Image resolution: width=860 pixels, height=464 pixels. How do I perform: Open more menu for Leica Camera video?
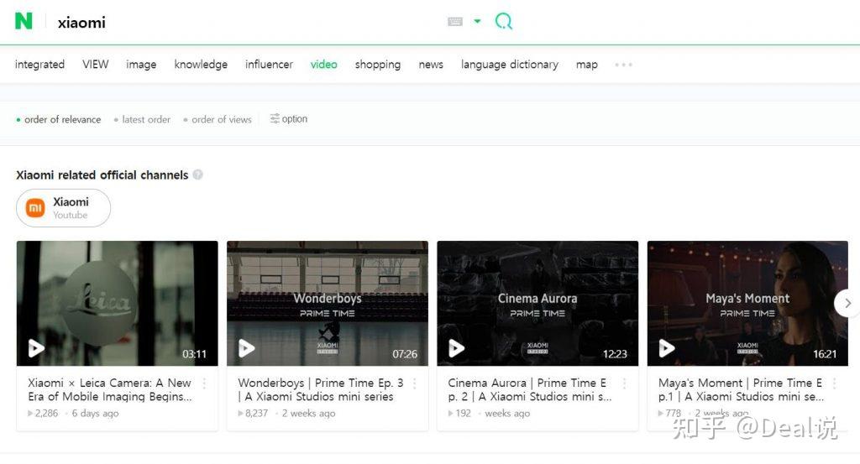205,383
